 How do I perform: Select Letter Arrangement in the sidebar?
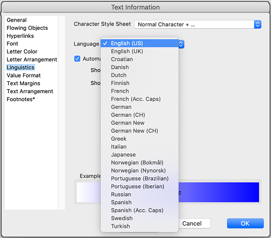(x=32, y=60)
